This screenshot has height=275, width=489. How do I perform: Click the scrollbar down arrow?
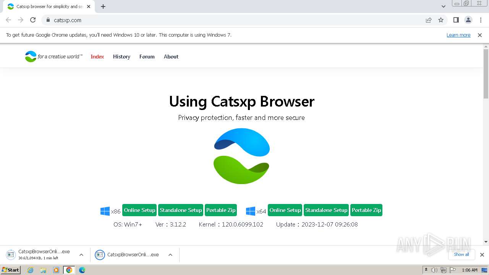click(486, 241)
